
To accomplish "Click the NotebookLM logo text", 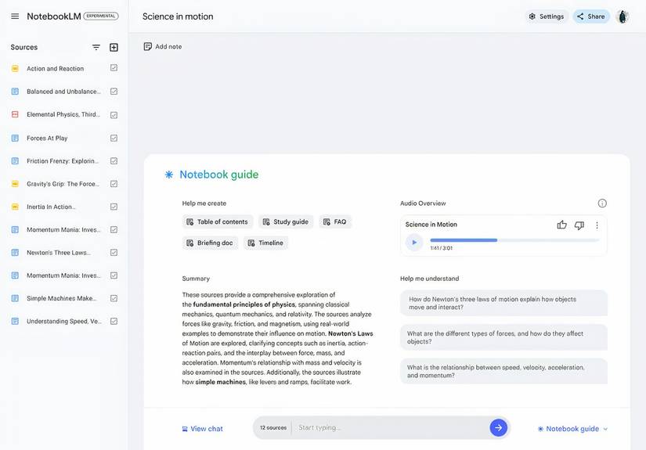I will pos(54,16).
